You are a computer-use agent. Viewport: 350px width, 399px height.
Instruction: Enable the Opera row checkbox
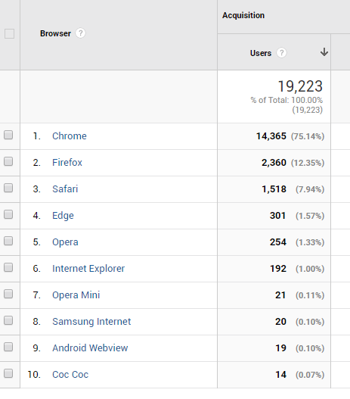[x=8, y=241]
